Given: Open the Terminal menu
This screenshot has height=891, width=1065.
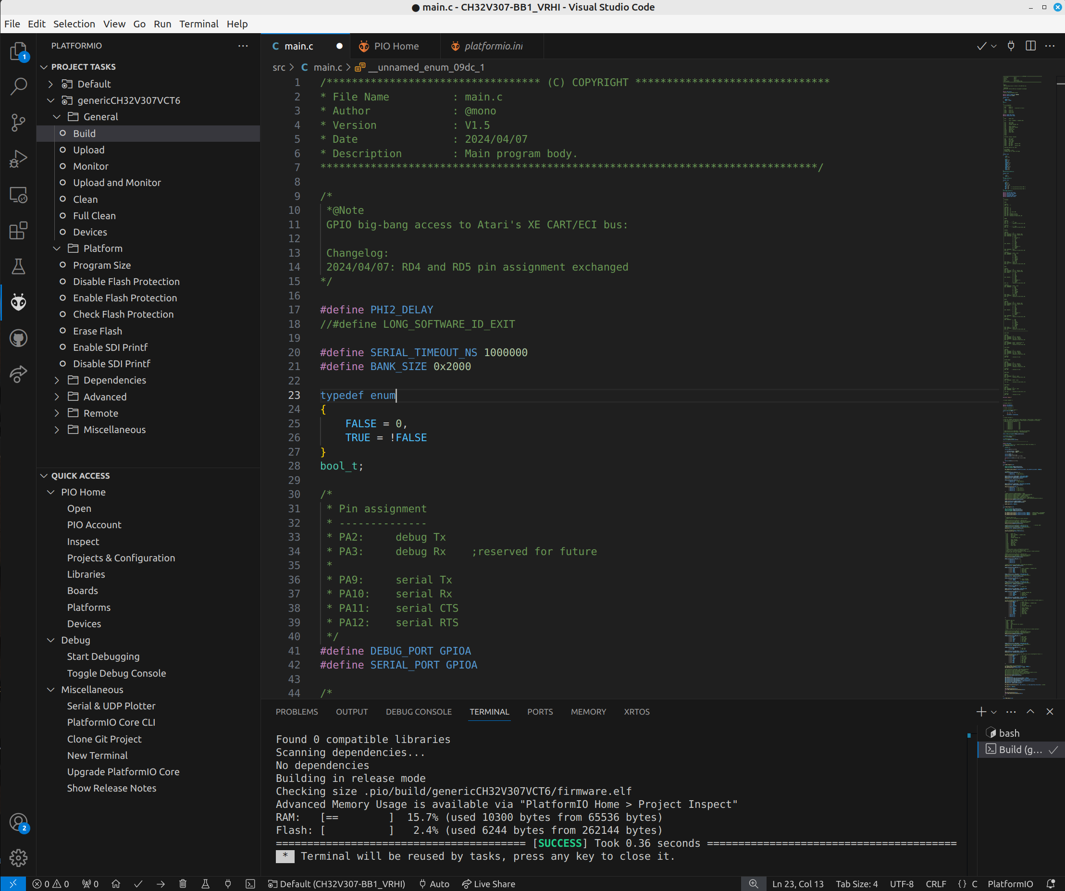Looking at the screenshot, I should tap(199, 24).
